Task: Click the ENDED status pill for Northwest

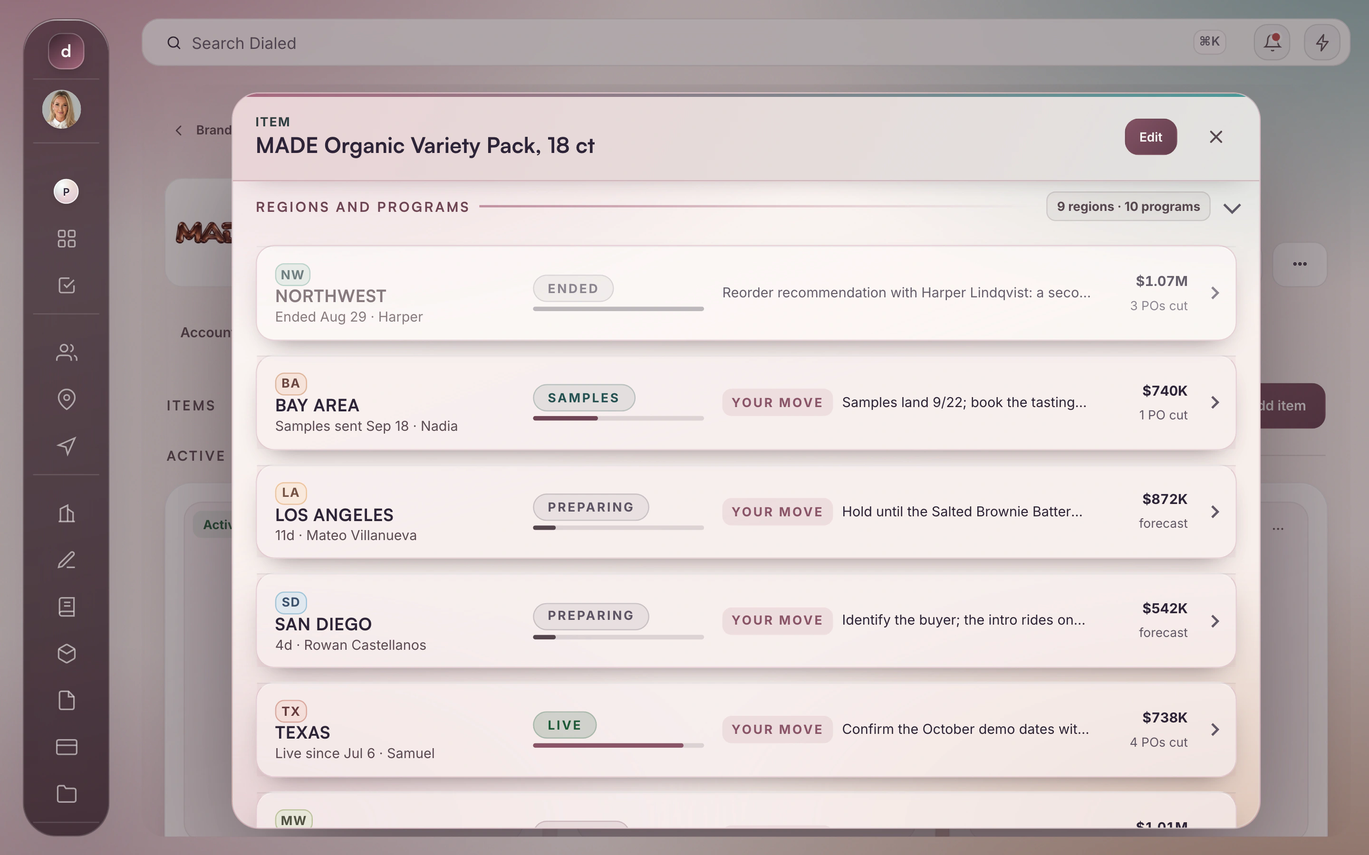Action: (x=573, y=288)
